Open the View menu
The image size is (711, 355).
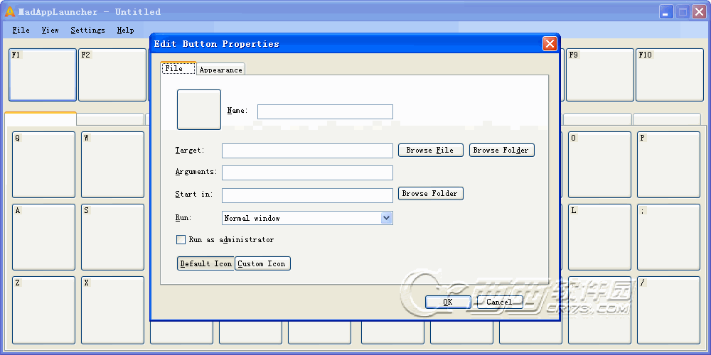point(50,31)
